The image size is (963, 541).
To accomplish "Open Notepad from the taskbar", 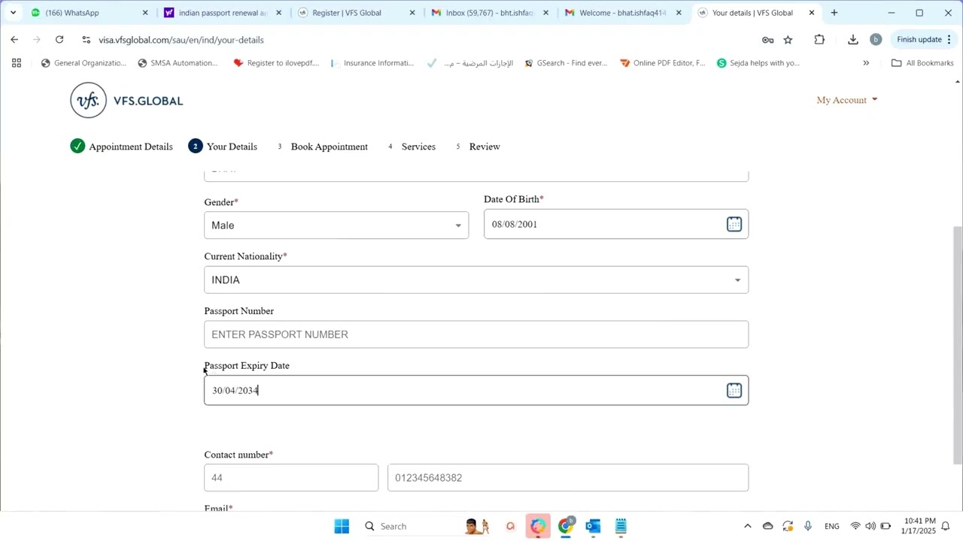I will (621, 526).
